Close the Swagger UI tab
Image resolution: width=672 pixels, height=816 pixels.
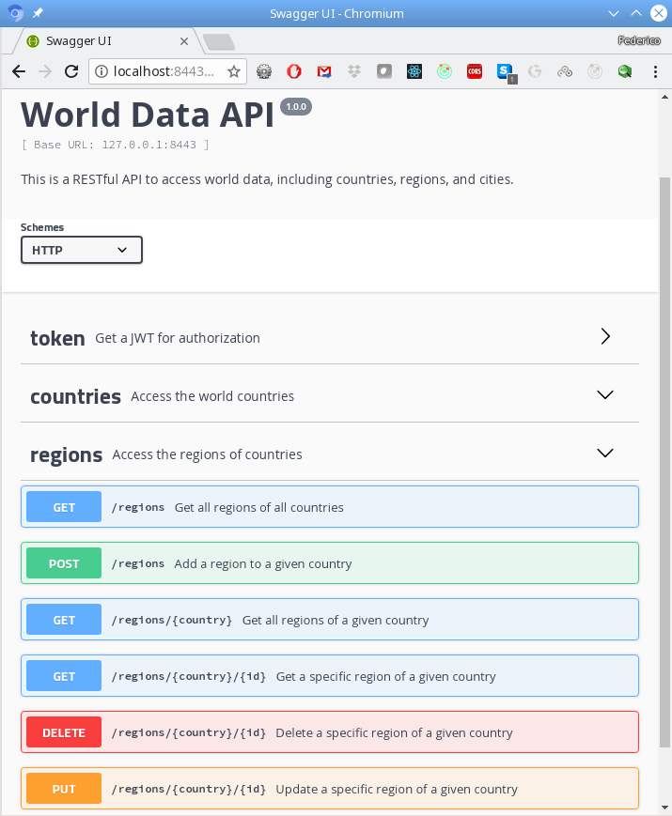pyautogui.click(x=184, y=41)
